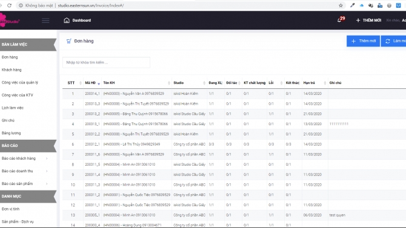Click customer Hoàng Dung in row 14
The width and height of the screenshot is (406, 228).
(132, 225)
